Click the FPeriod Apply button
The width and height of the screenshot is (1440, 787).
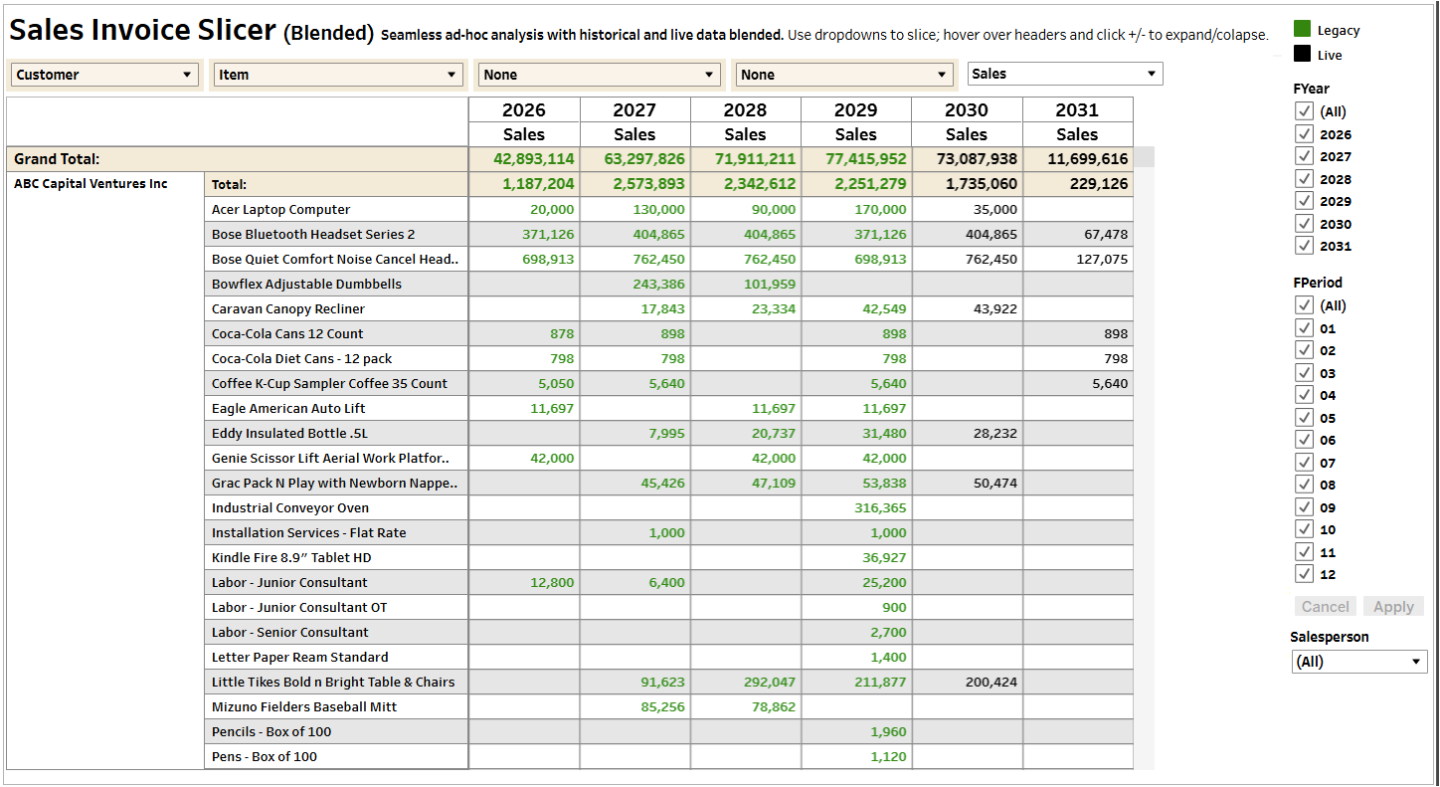point(1393,607)
